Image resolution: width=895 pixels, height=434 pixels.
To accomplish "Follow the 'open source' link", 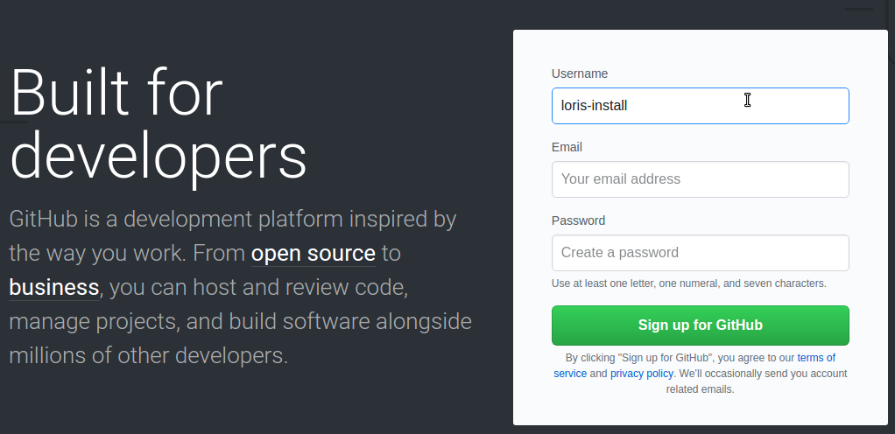I will (313, 254).
